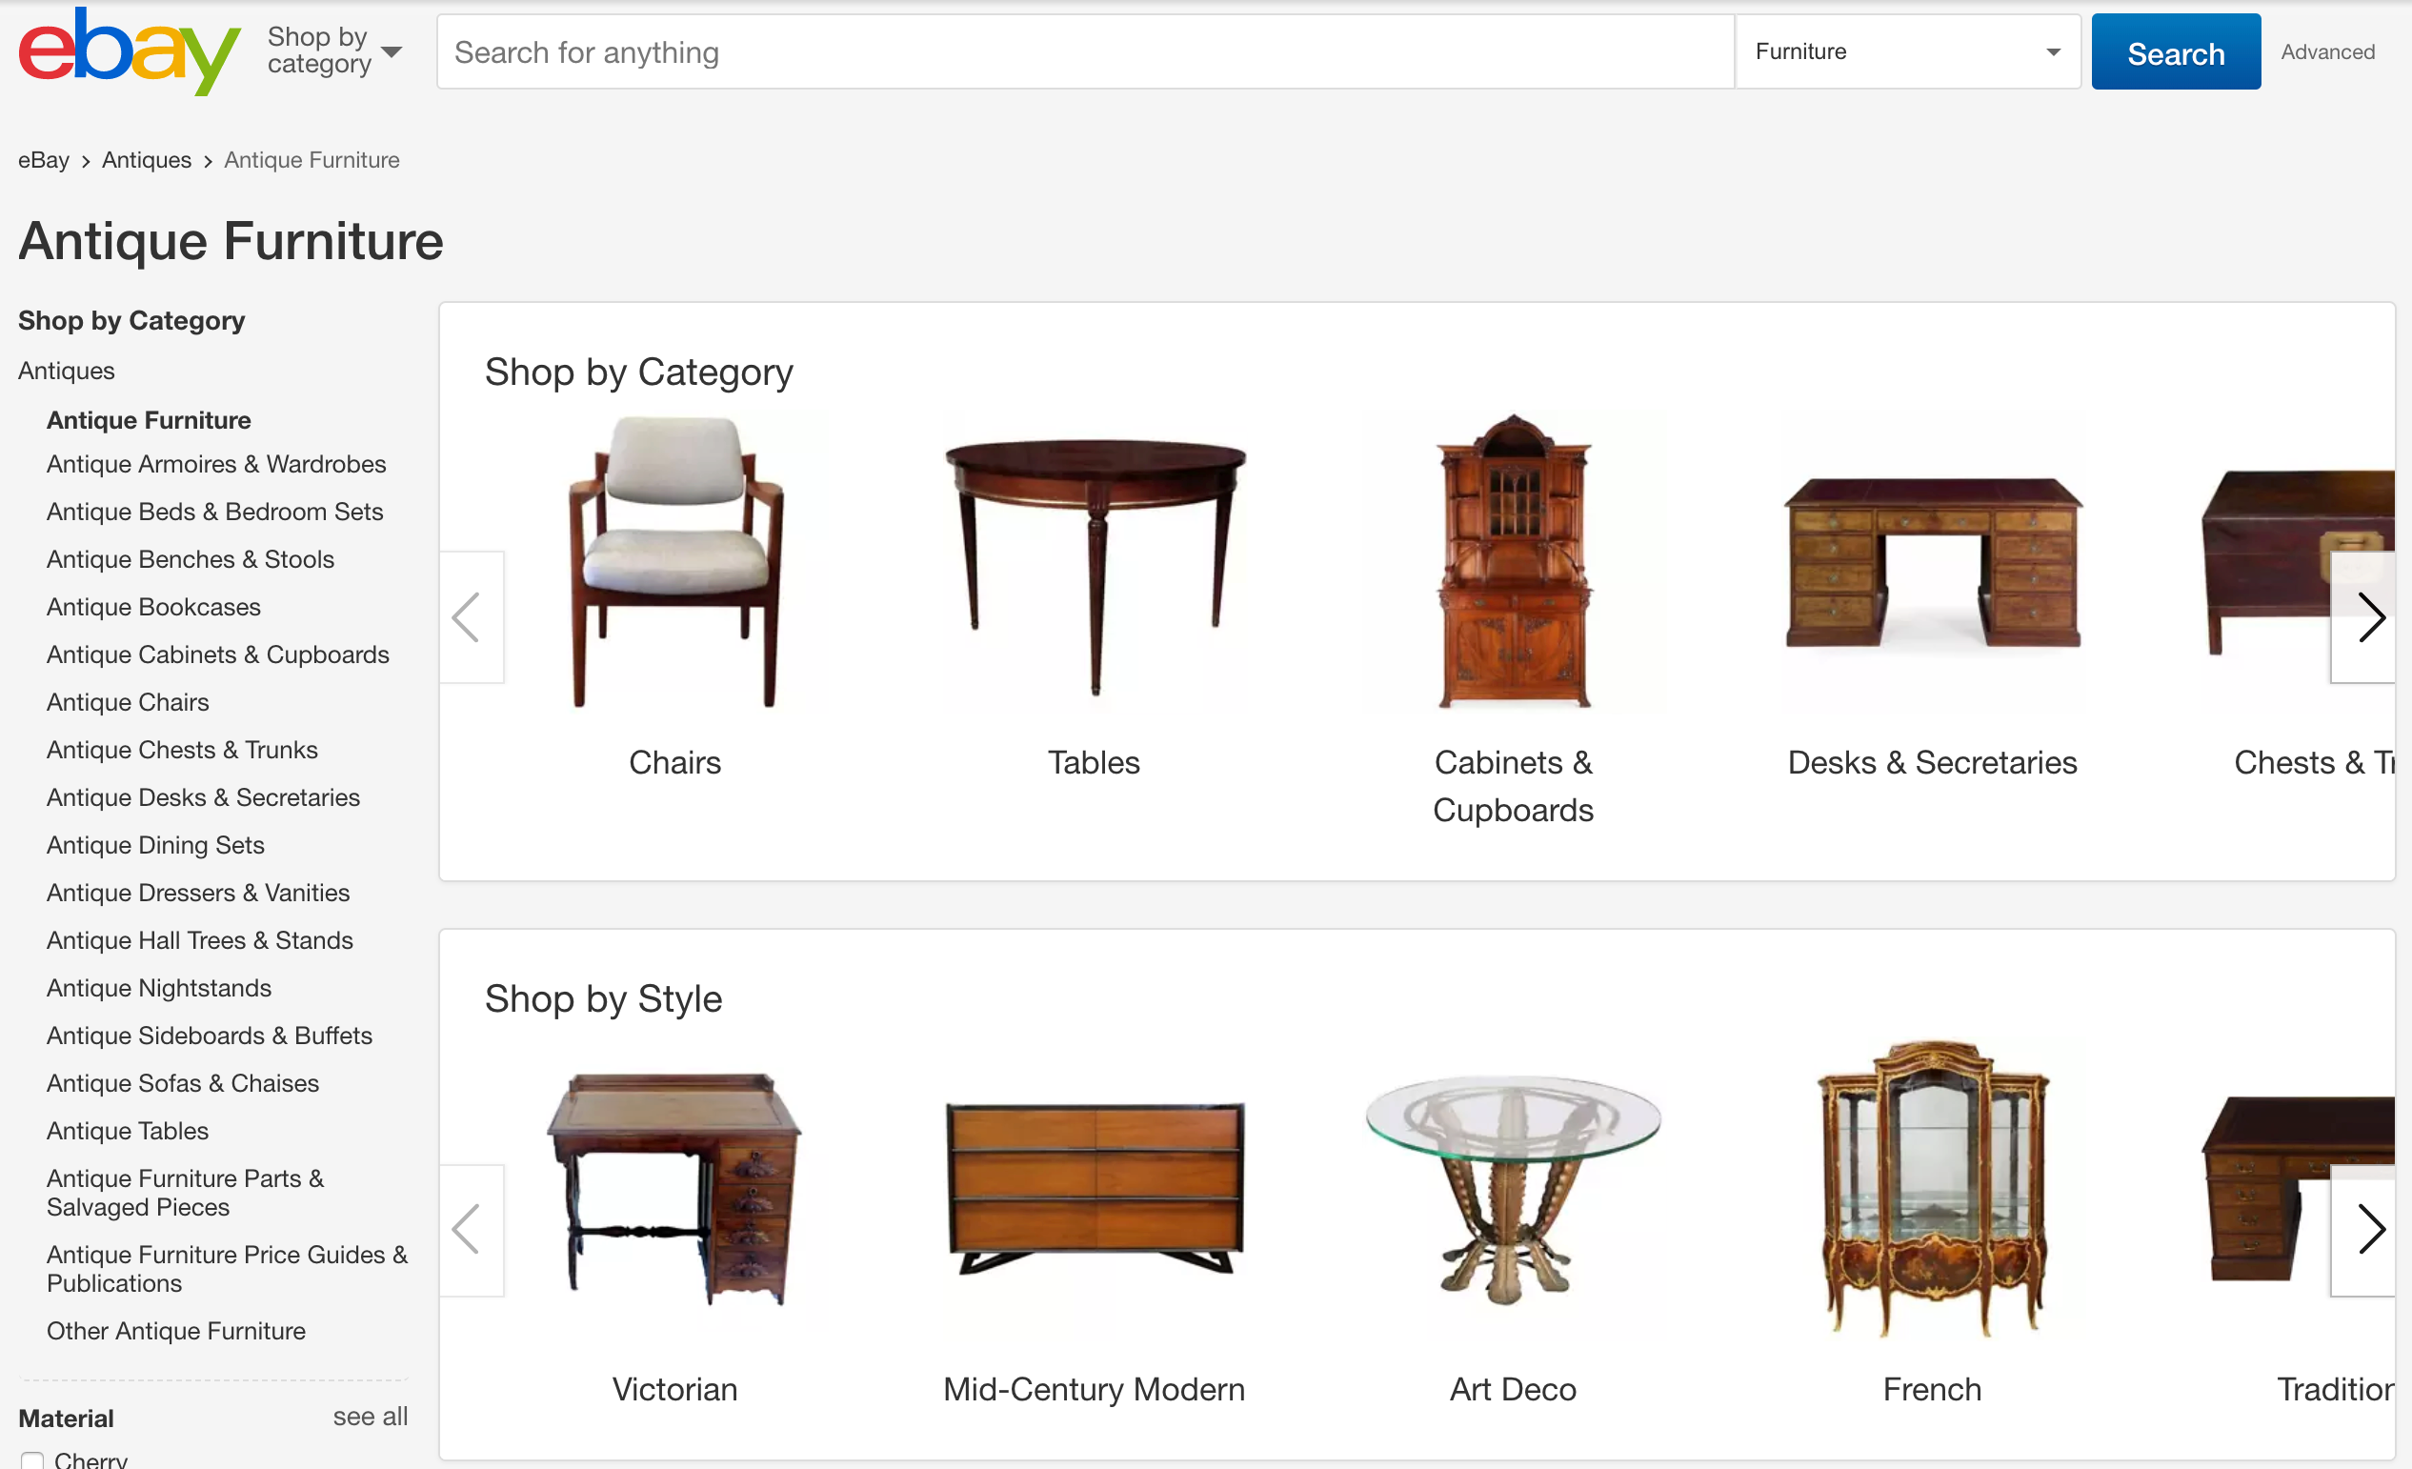Open the Tables category thumbnail
The image size is (2412, 1469).
tap(1095, 563)
